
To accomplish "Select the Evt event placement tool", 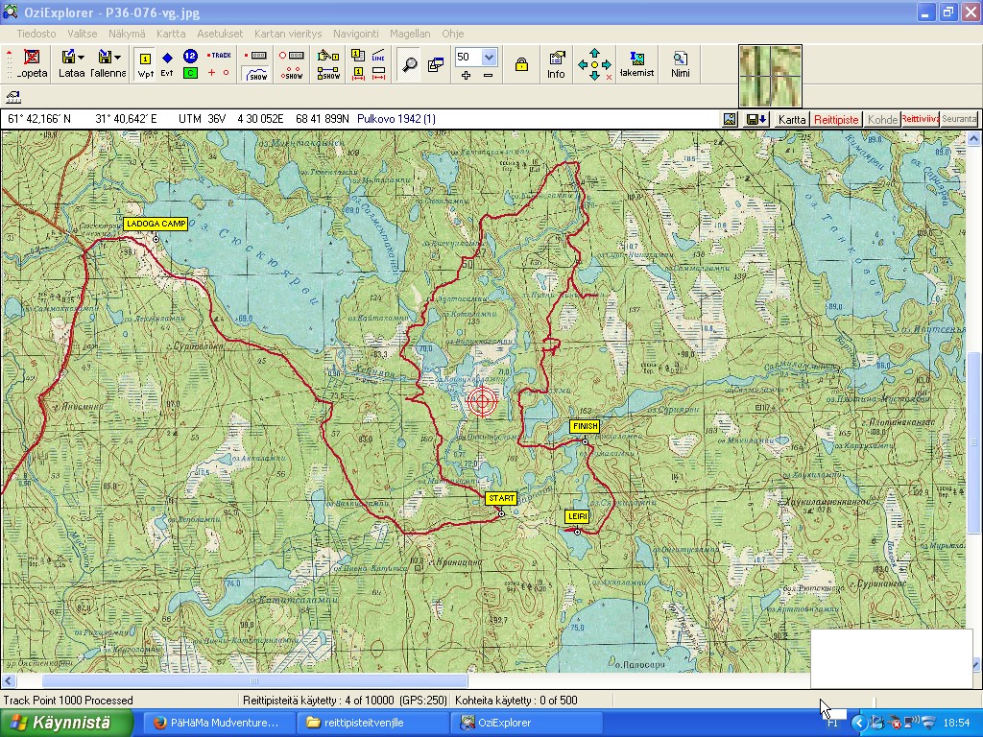I will click(167, 64).
